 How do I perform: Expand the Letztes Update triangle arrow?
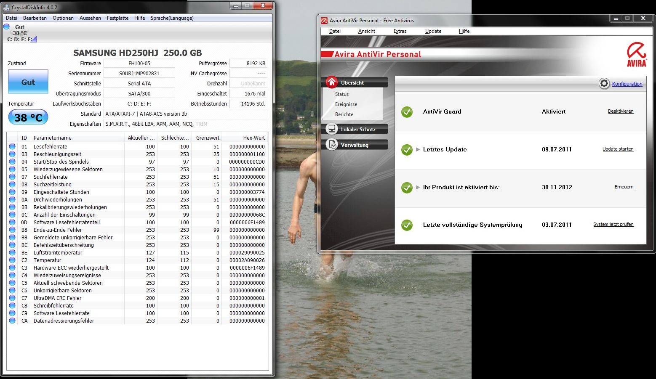418,149
